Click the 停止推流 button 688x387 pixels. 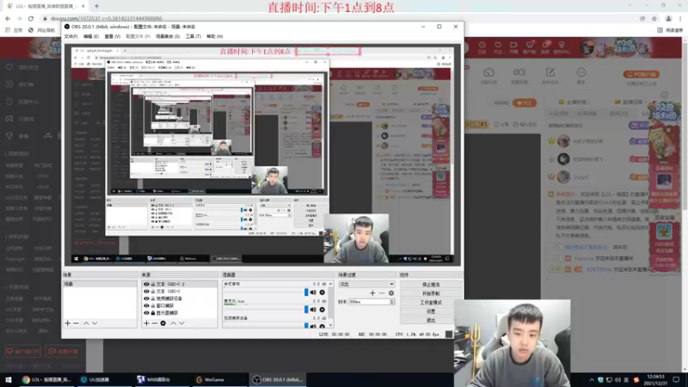[x=431, y=285]
